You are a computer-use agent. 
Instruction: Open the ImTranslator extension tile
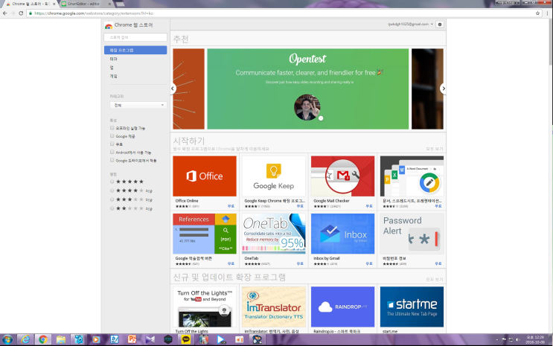pyautogui.click(x=274, y=310)
